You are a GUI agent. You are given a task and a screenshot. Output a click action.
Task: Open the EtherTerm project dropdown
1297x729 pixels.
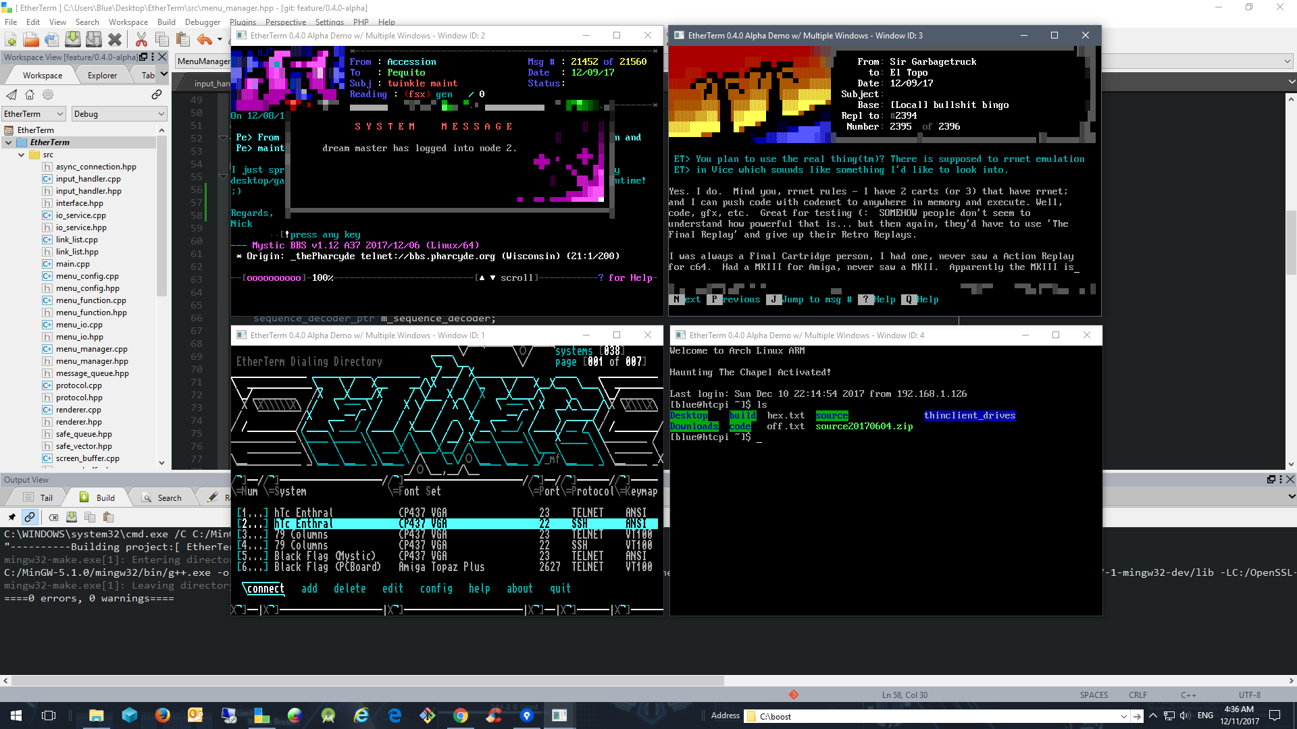(33, 114)
